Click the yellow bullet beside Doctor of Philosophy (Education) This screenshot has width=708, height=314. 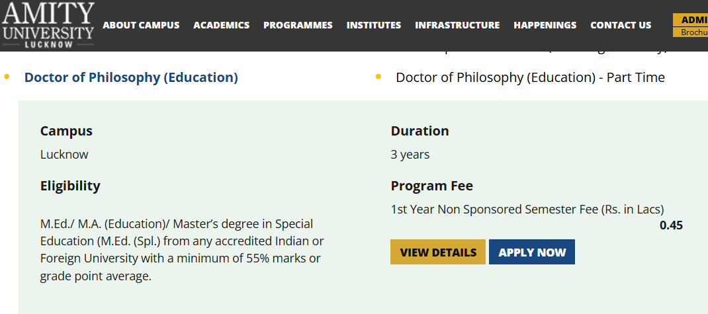pos(7,77)
